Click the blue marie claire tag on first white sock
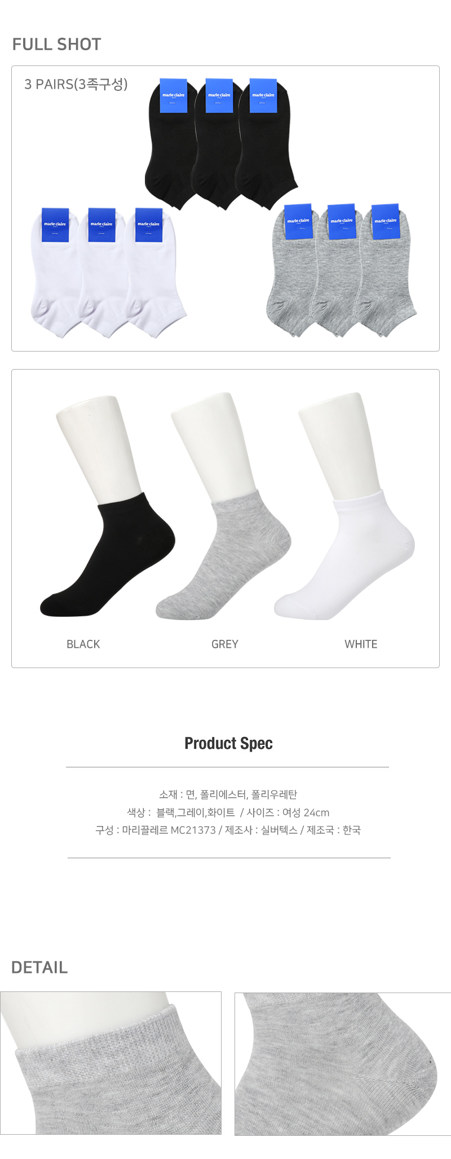This screenshot has width=451, height=1159. point(55,225)
